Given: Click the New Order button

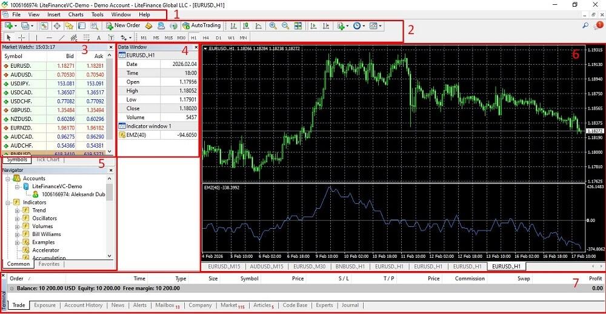Looking at the screenshot, I should pyautogui.click(x=123, y=25).
